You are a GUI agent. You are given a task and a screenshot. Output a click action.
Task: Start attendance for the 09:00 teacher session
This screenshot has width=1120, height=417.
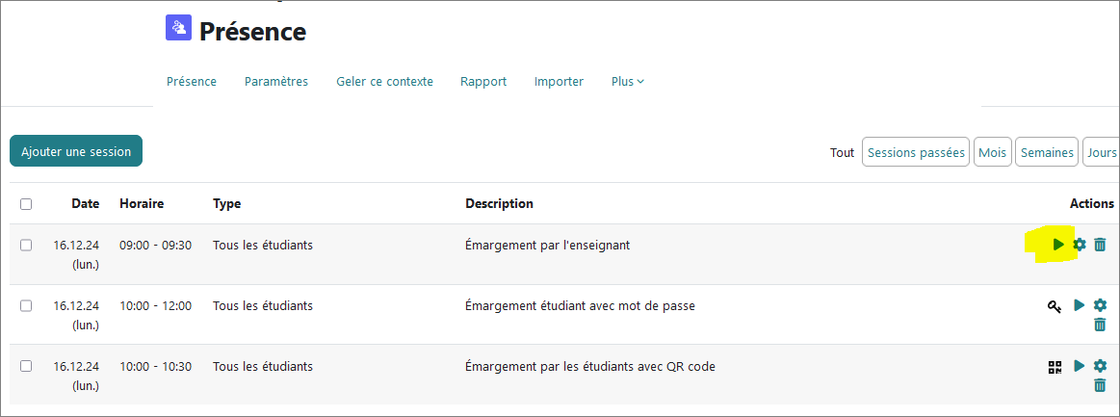coord(1059,245)
